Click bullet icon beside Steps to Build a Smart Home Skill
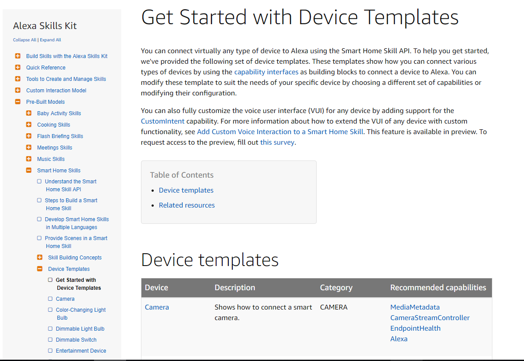Viewport: 524px width, 361px height. point(39,200)
